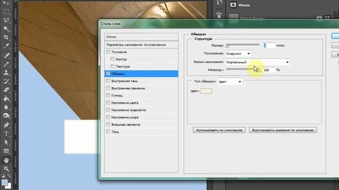Select the Eyedropper tool

[x=6, y=46]
